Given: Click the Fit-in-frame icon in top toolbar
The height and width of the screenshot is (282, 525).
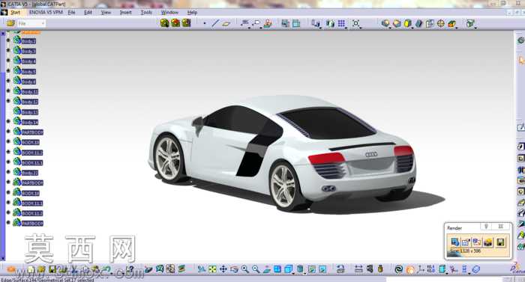Looking at the screenshot, I should tap(356, 23).
